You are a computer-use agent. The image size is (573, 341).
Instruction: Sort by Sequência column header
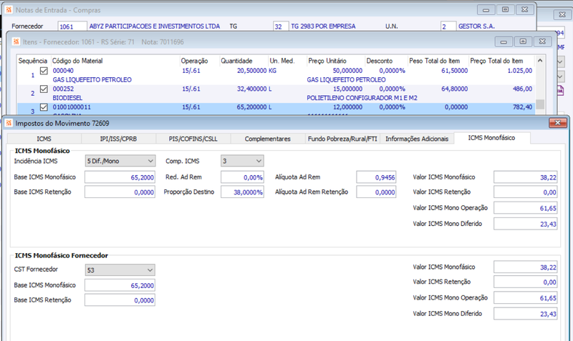(33, 61)
